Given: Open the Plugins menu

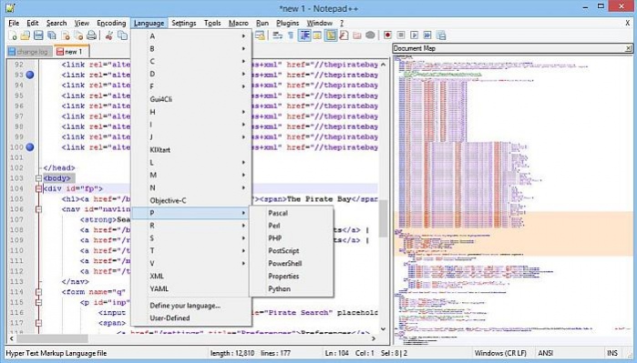Looking at the screenshot, I should pos(287,23).
